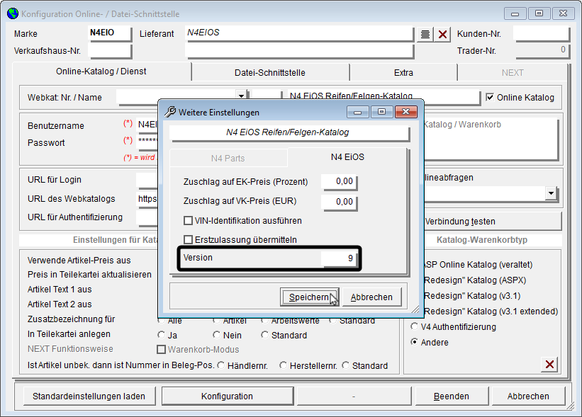Image resolution: width=582 pixels, height=417 pixels.
Task: Click globe icon in main window title
Action: pos(13,13)
